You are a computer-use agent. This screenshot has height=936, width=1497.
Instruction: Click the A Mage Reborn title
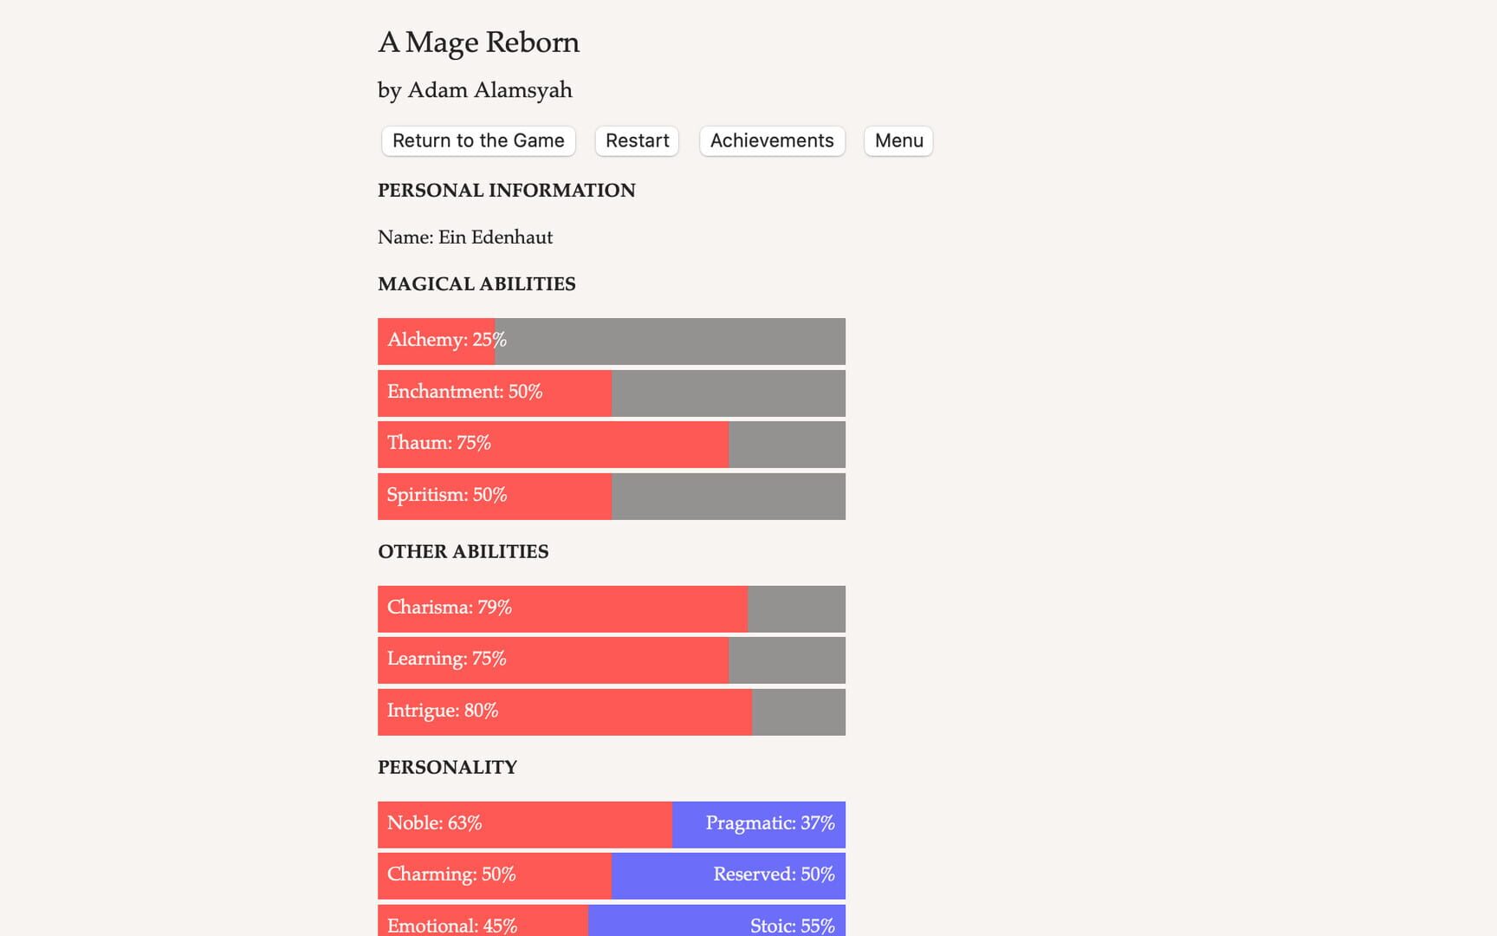478,42
